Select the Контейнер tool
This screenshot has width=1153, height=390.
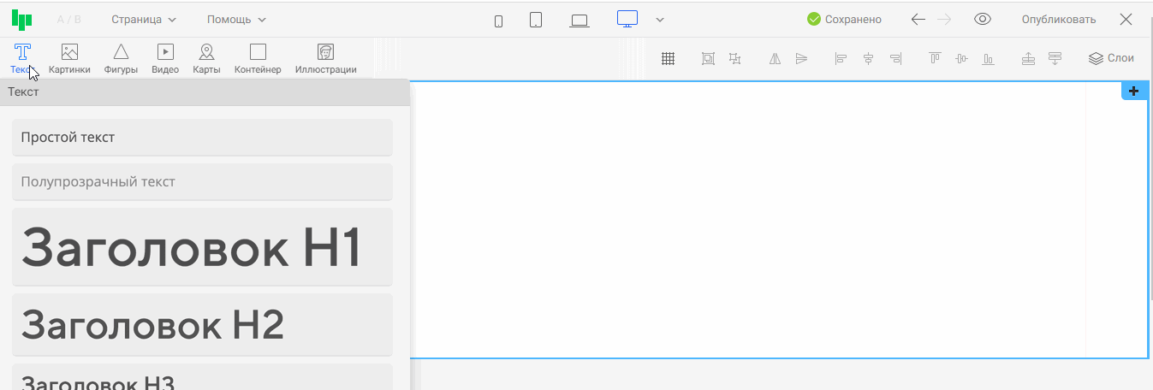tap(258, 58)
